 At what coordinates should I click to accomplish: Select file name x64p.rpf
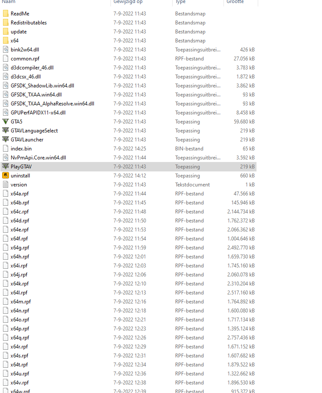point(20,329)
